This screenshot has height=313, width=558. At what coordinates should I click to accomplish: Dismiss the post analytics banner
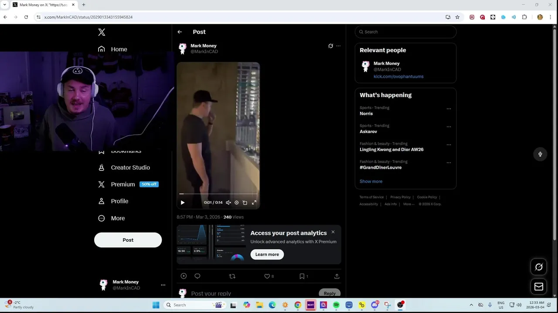point(333,232)
